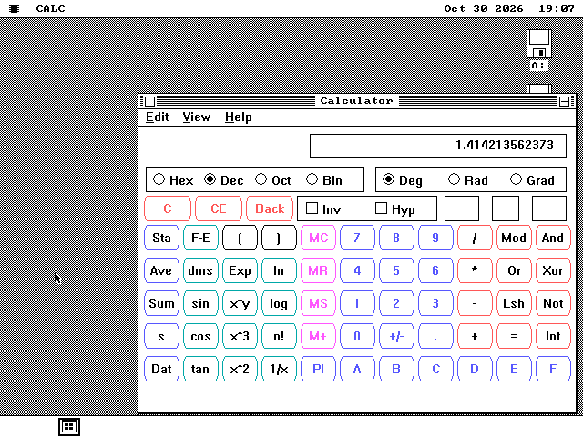Click the Exp button
This screenshot has height=437, width=583.
tap(240, 270)
